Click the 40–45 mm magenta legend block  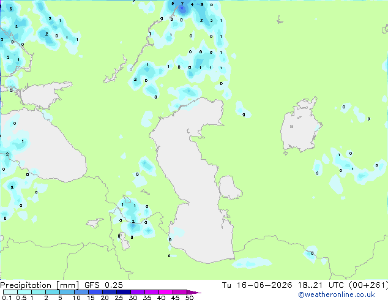(166, 292)
